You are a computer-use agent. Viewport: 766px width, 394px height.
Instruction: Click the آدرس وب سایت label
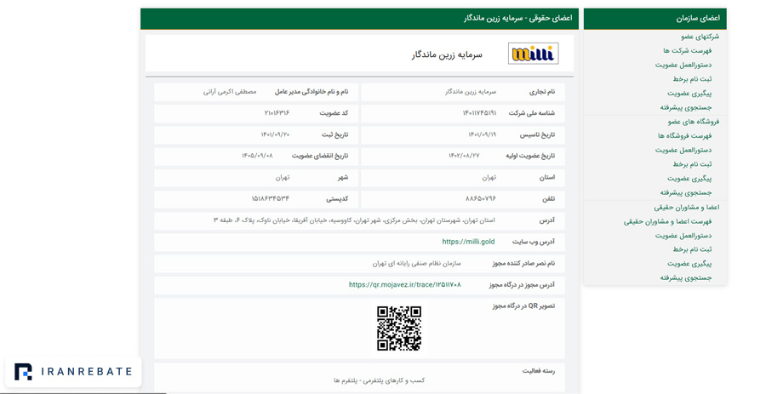click(534, 242)
